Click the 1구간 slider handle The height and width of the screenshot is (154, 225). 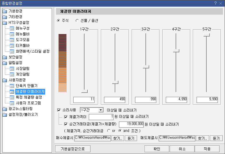tap(84, 91)
